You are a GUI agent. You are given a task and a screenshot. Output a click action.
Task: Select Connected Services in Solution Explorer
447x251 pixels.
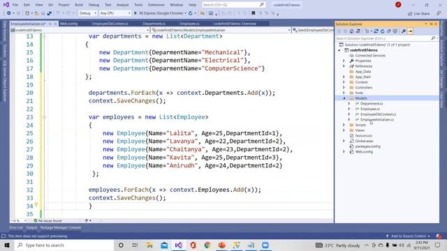(370, 55)
